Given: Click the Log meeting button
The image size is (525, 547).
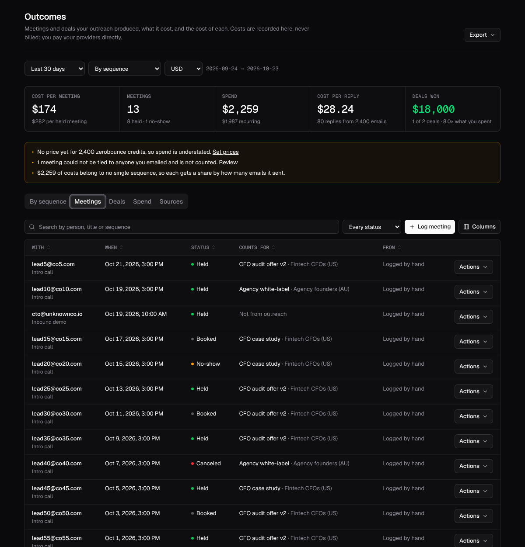Looking at the screenshot, I should click(430, 227).
